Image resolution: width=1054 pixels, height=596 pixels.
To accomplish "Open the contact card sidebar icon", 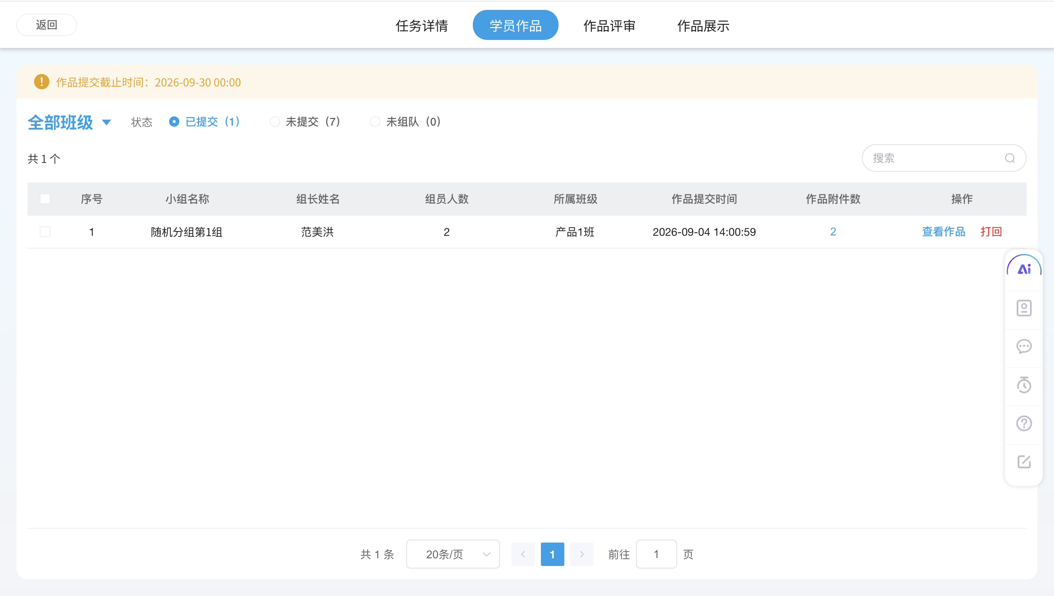I will point(1024,308).
